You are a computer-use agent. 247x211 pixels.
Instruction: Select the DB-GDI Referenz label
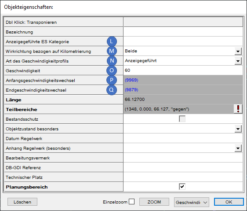click(23, 167)
